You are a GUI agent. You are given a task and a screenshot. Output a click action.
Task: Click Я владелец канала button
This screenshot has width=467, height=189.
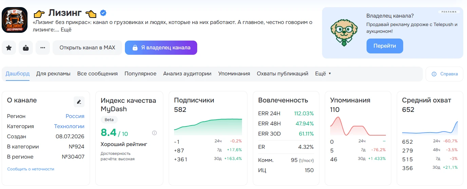point(161,48)
